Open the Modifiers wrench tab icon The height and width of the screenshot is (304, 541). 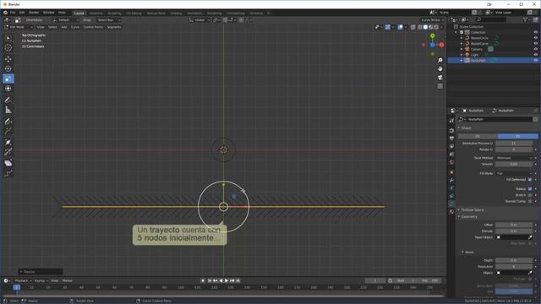(x=451, y=180)
